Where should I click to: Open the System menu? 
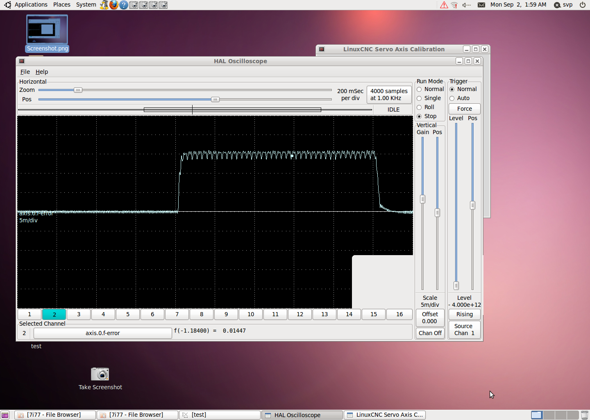click(86, 5)
